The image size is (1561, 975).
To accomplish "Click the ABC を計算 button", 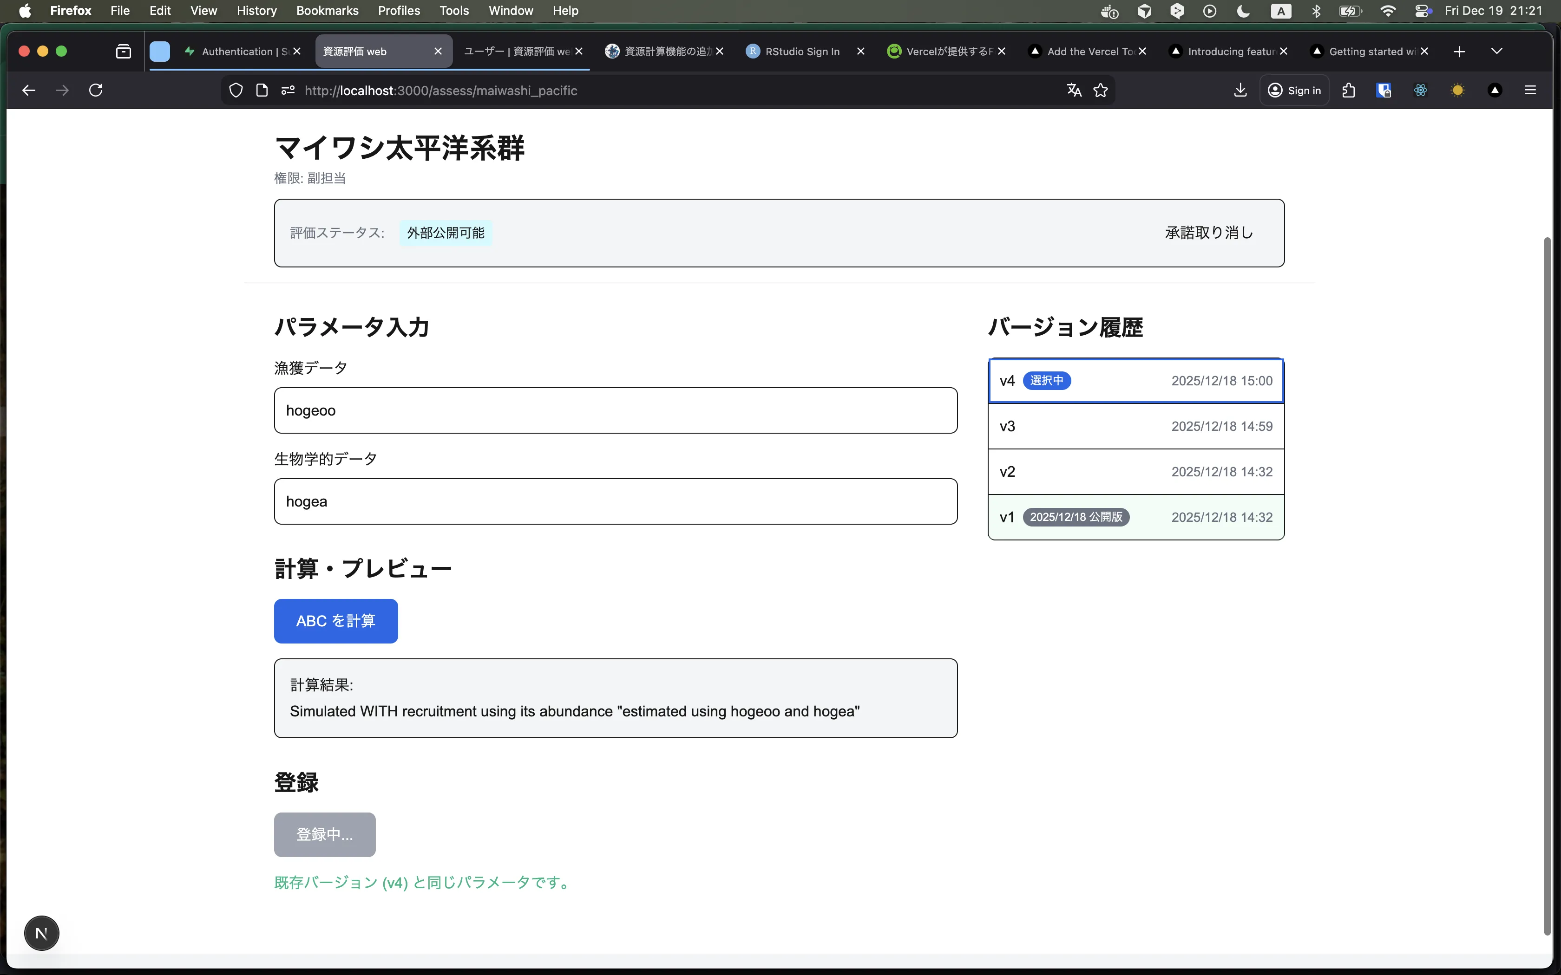I will 335,620.
